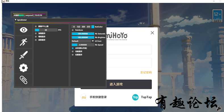Enable the 位置显示 checkbox
224x112 pixels.
(x=73, y=55)
